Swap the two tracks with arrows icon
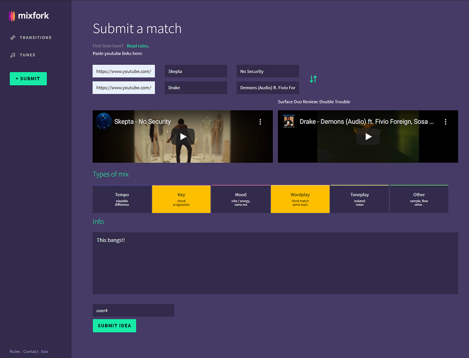The width and height of the screenshot is (469, 358). click(x=313, y=79)
